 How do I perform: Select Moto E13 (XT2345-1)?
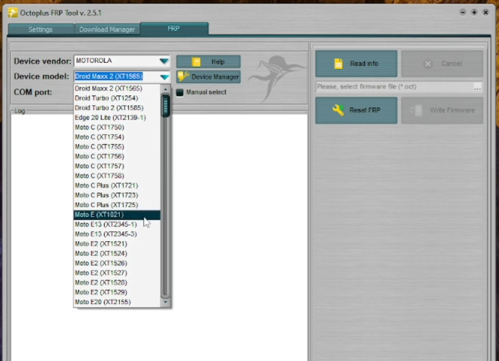tap(117, 225)
